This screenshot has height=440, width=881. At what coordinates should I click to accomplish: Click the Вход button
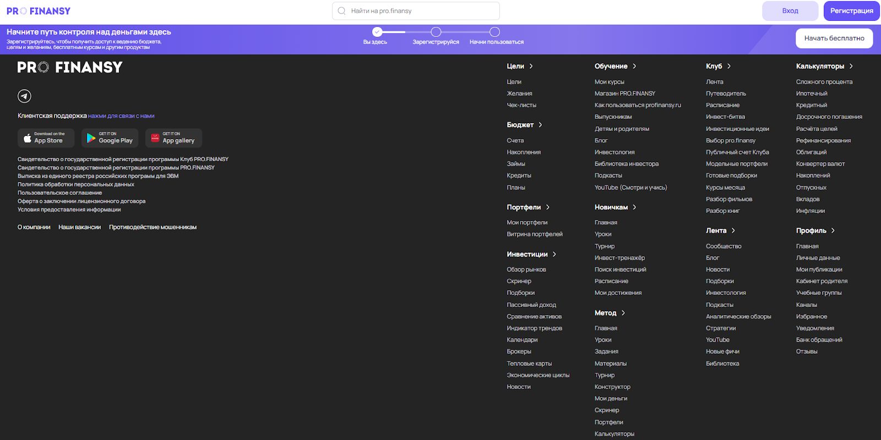[790, 11]
